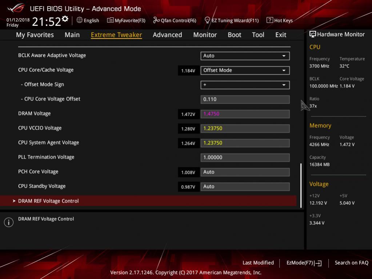Viewport: 372px width, 279px height.
Task: Click the PLL Termination Voltage field
Action: (x=245, y=158)
